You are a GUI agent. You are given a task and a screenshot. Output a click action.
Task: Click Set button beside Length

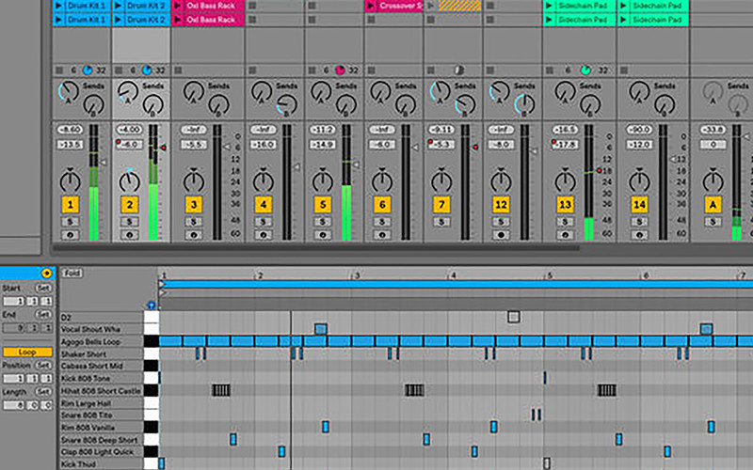click(x=43, y=392)
